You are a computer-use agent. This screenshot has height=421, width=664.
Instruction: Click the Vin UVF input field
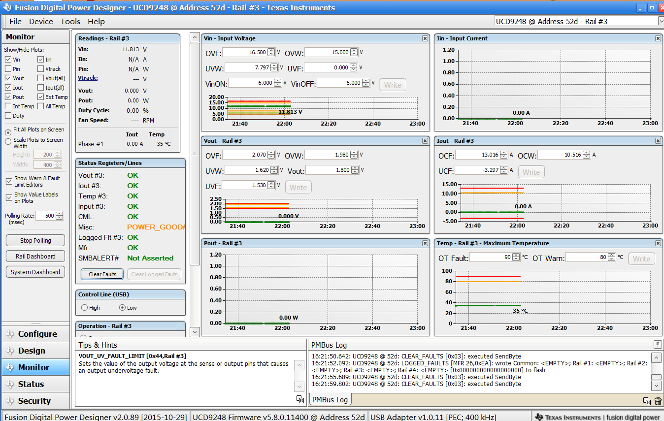tap(331, 67)
